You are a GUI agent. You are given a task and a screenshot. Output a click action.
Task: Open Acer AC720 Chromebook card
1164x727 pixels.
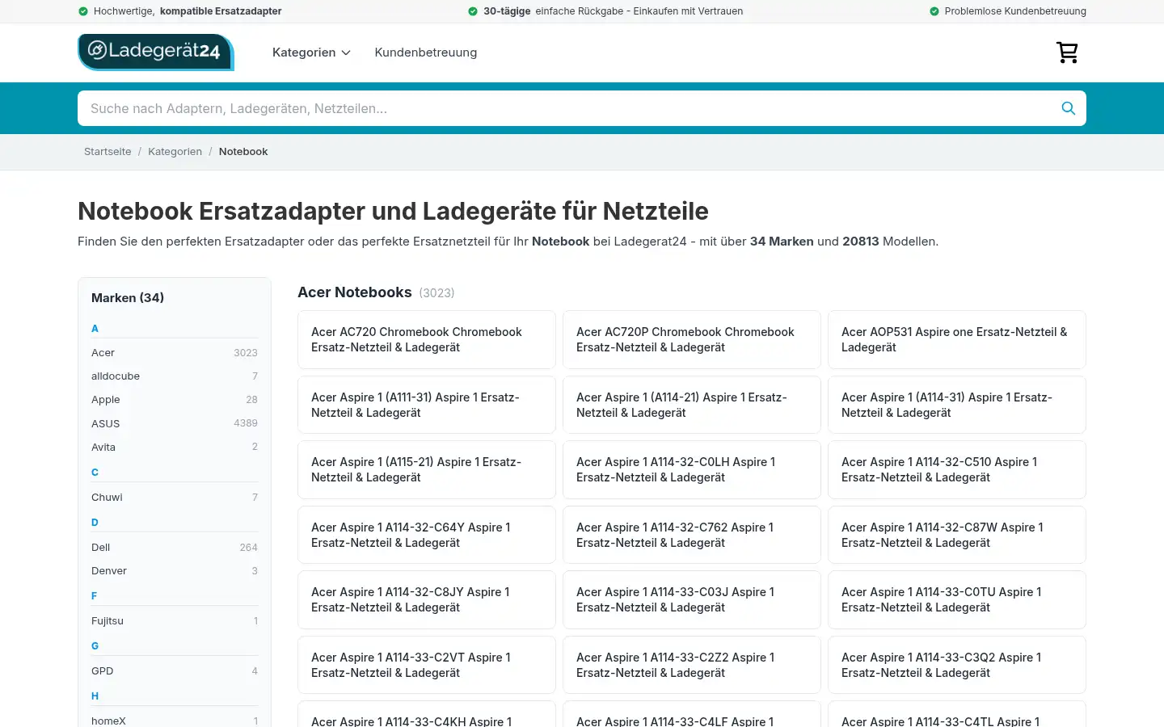click(x=427, y=340)
